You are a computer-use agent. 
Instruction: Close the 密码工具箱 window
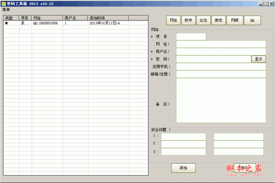click(271, 4)
